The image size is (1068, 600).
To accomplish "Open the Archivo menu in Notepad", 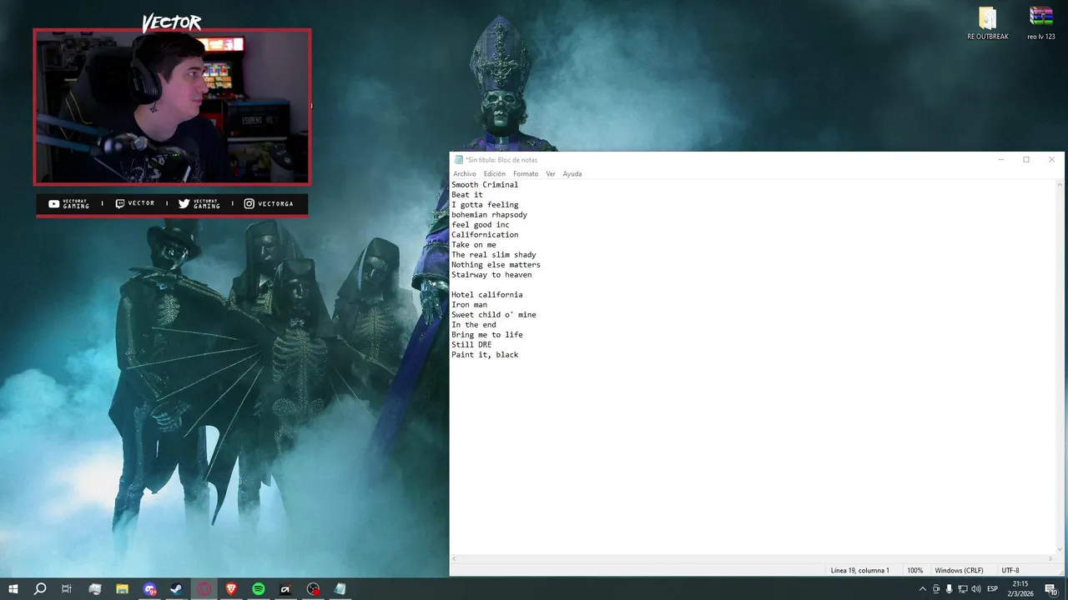I will (x=465, y=174).
